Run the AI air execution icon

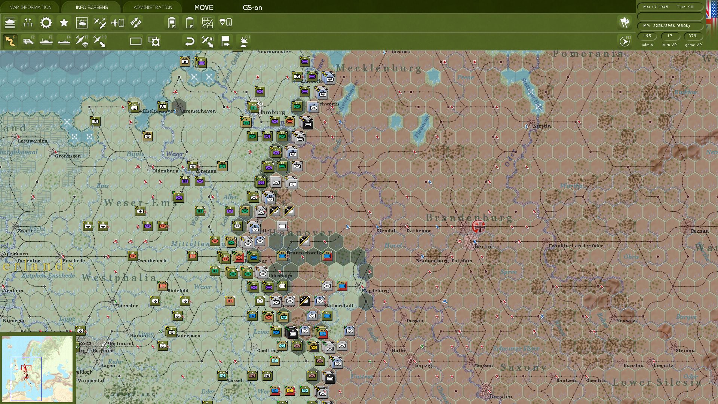click(208, 41)
